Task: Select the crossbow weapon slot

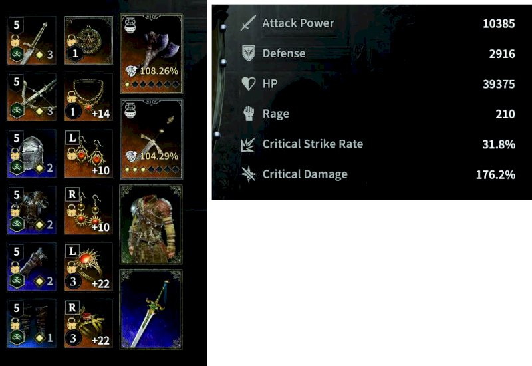Action: tap(32, 96)
